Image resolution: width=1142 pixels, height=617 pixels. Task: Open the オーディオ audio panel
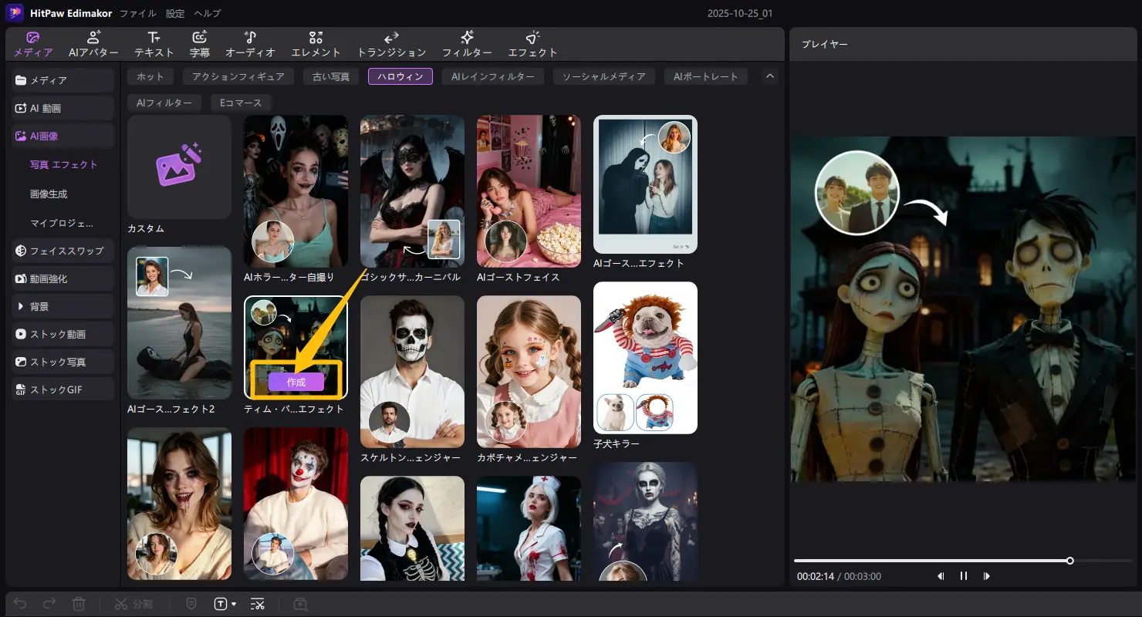250,45
